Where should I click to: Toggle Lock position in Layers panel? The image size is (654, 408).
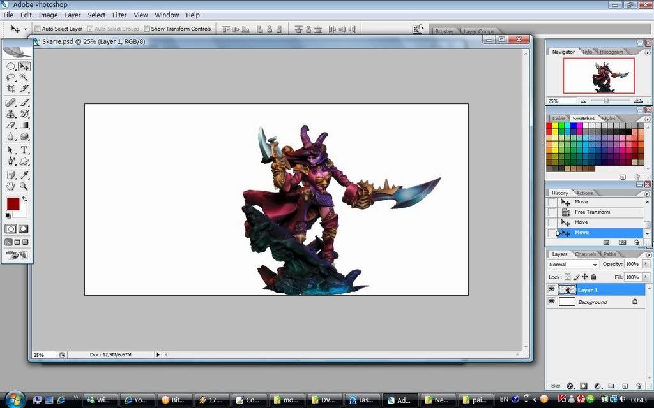pos(585,277)
